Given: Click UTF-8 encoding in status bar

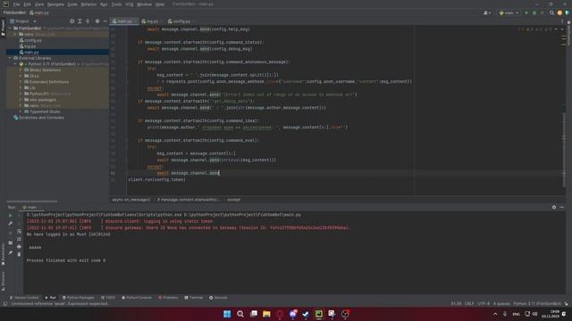Looking at the screenshot, I should [484, 303].
